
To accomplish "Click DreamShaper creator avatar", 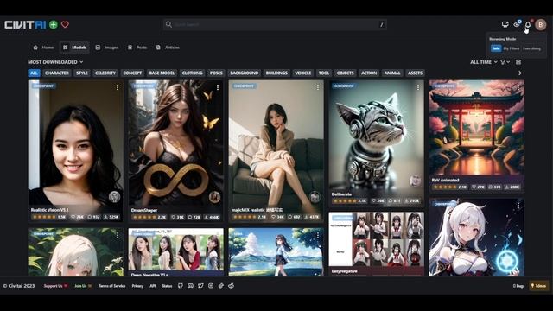I will click(x=214, y=197).
